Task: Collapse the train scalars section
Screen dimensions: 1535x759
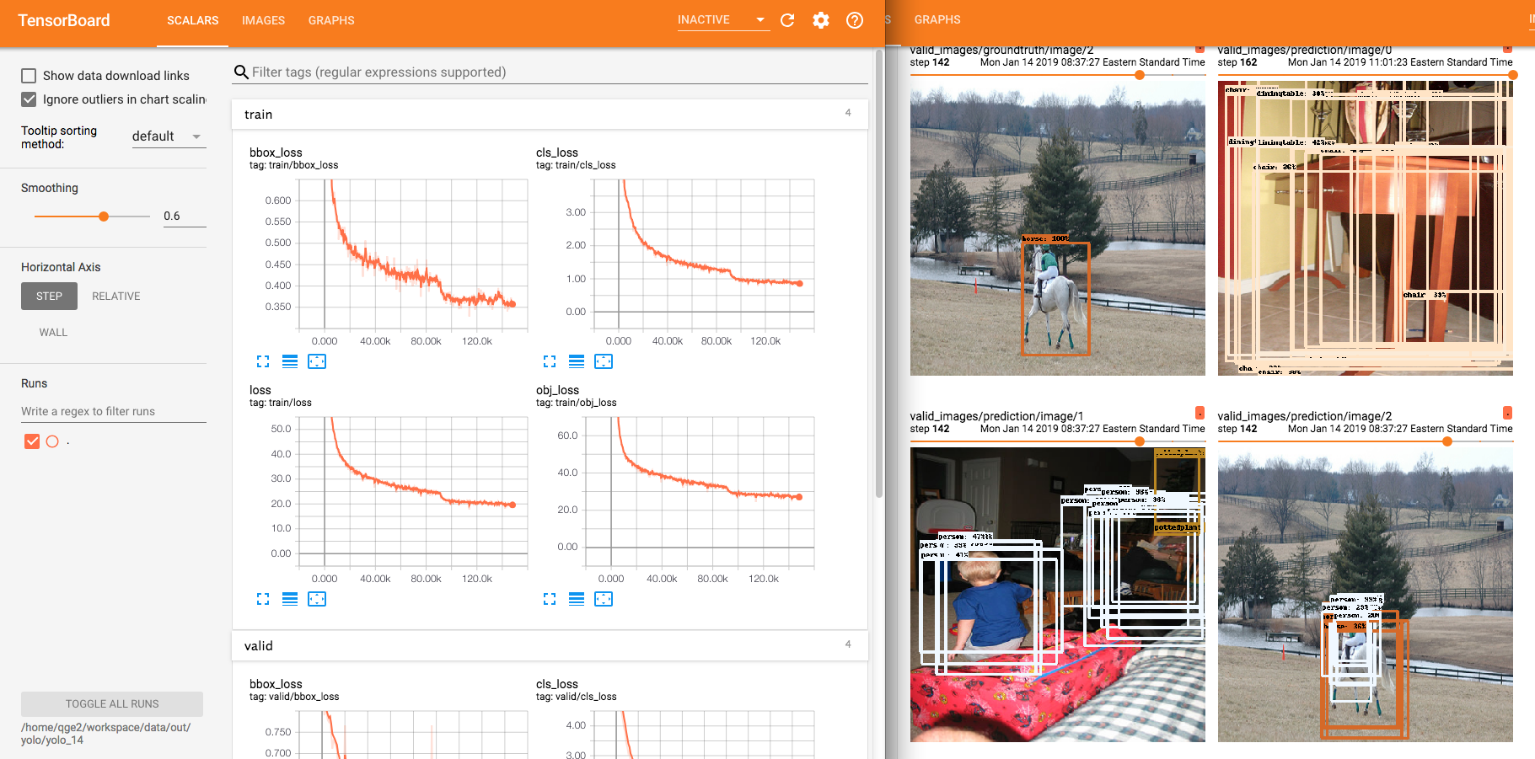Action: pyautogui.click(x=550, y=115)
